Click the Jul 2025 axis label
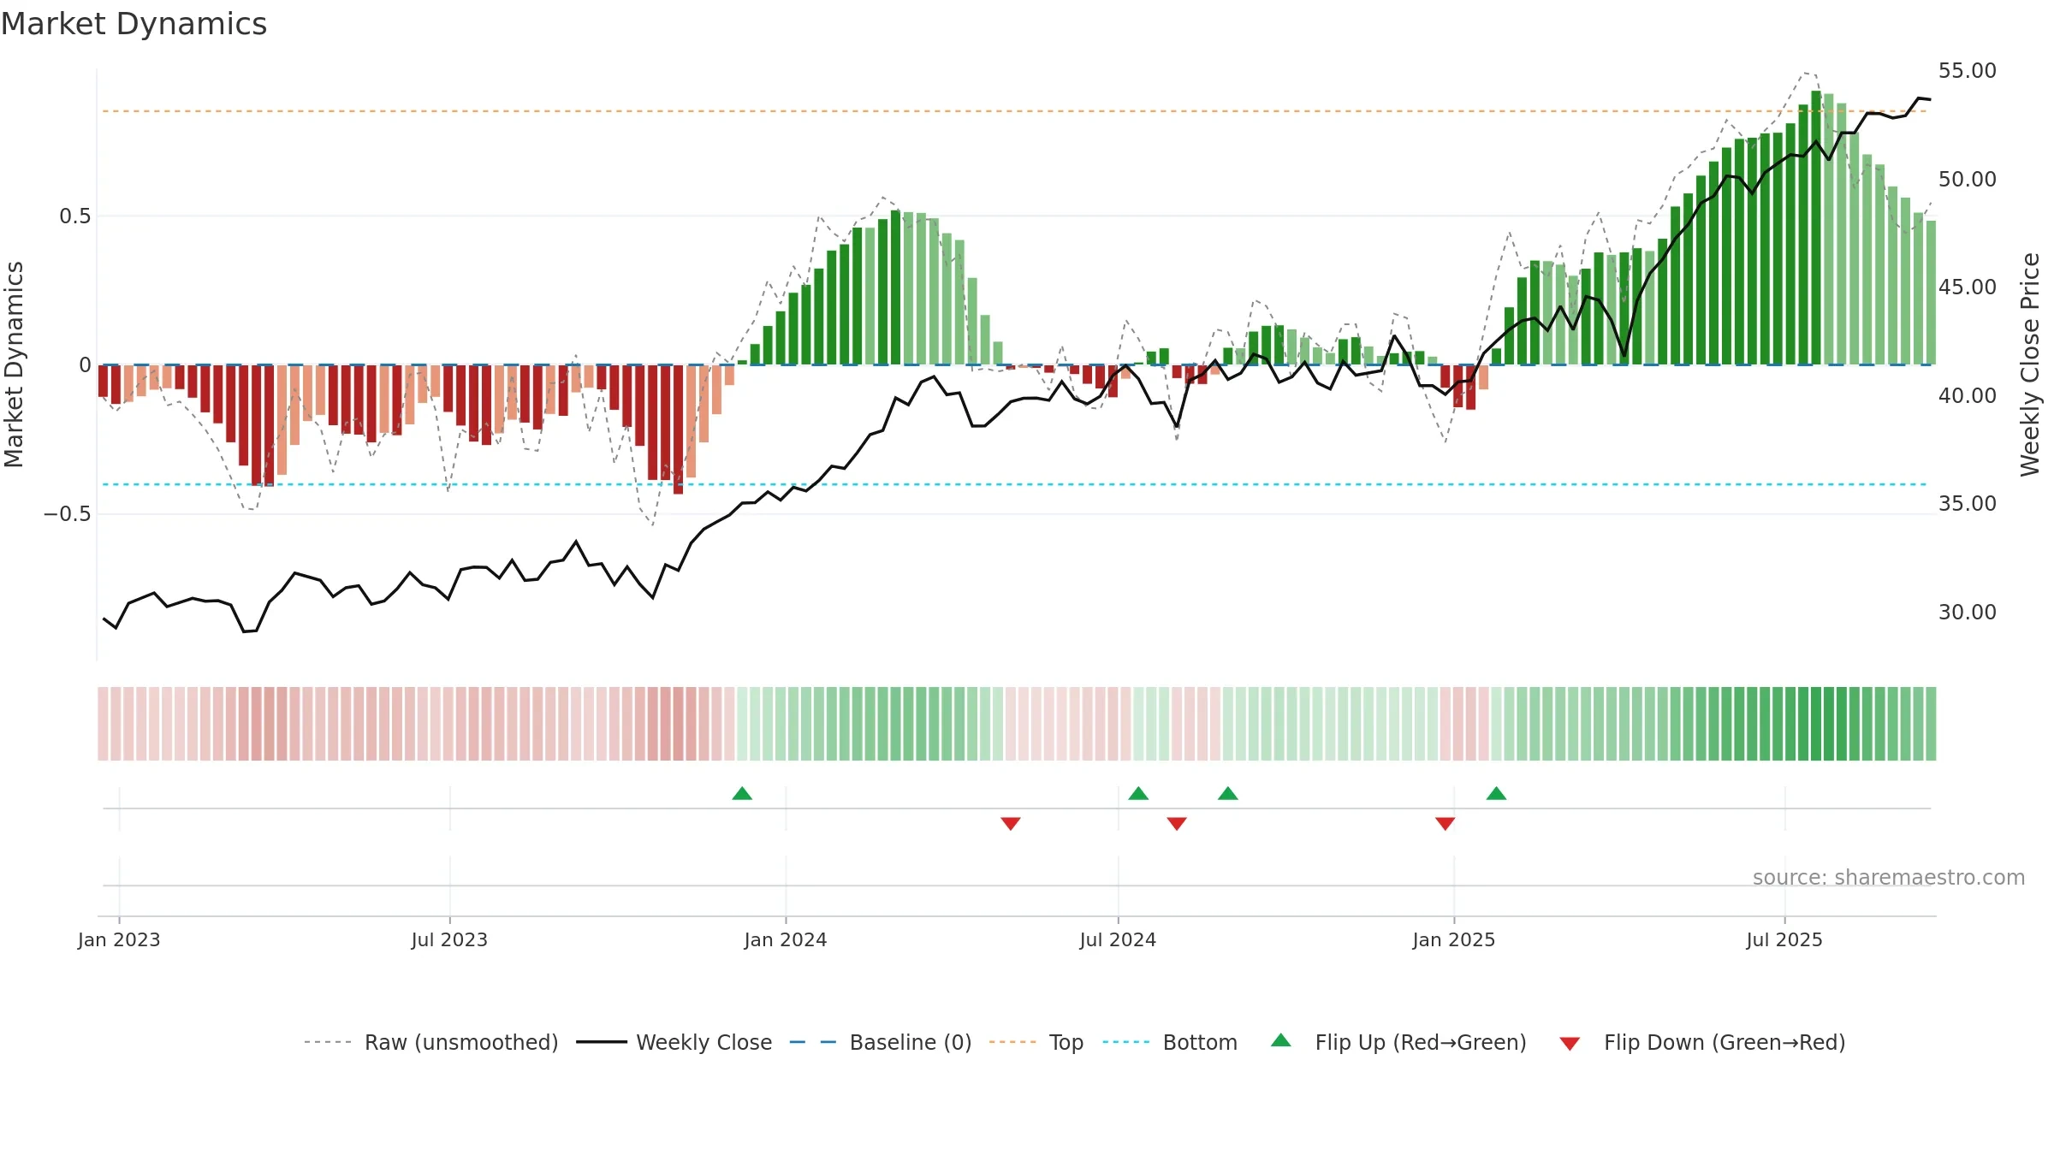This screenshot has width=2054, height=1155. (1784, 939)
